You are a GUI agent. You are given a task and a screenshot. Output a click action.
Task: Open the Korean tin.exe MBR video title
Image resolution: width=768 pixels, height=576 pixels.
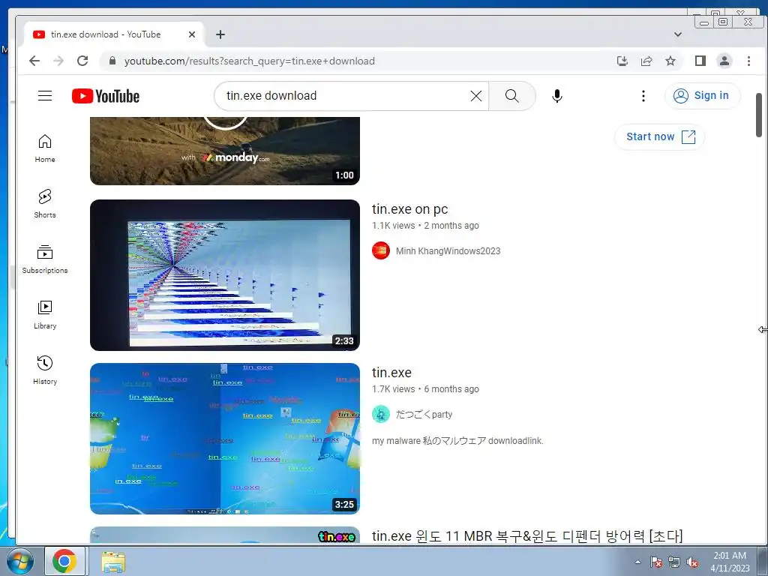pos(527,535)
